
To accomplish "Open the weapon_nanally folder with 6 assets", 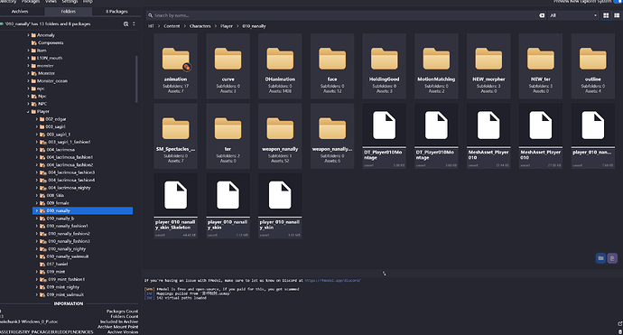I will pyautogui.click(x=332, y=136).
